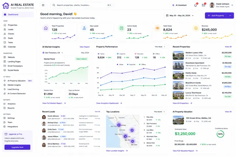This screenshot has height=157, width=236.
Task: Open the mail inbox icon
Action: click(x=203, y=5)
